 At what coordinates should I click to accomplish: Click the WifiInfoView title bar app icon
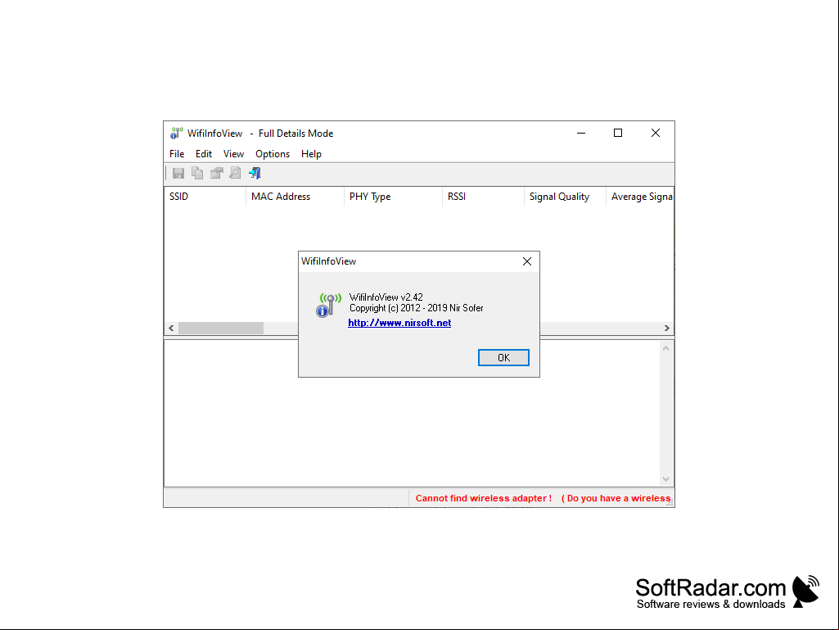pyautogui.click(x=176, y=133)
